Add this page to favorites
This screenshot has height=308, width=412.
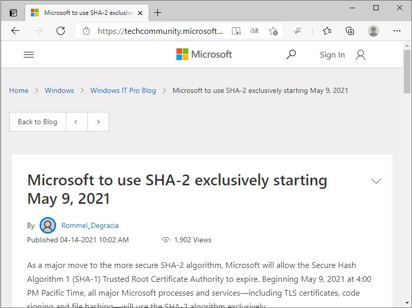[x=274, y=31]
